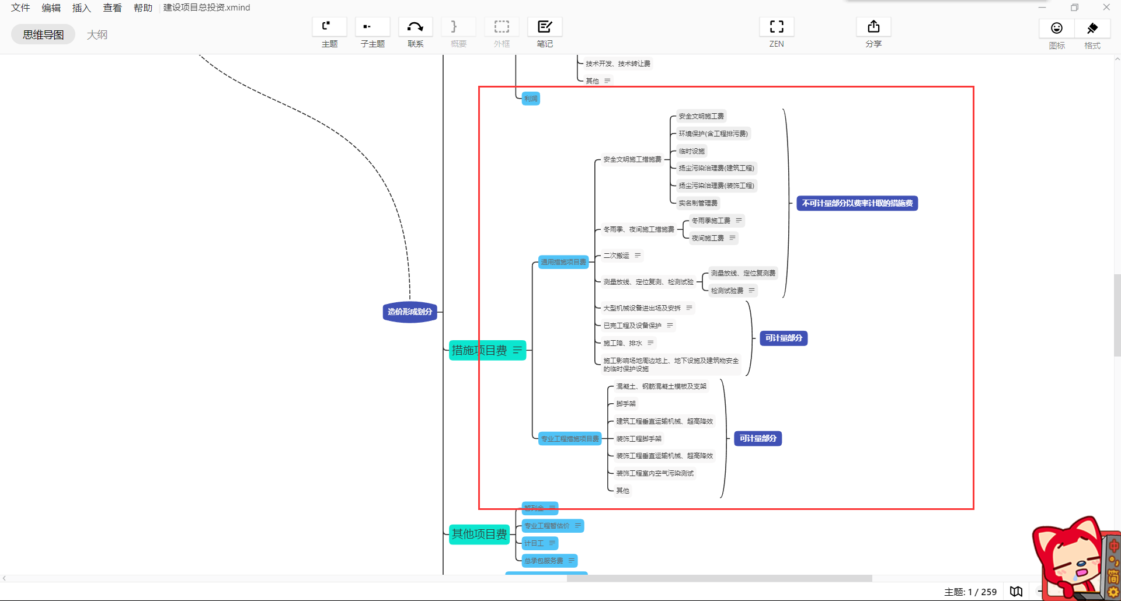
Task: Switch to 大纲 outline tab
Action: click(97, 34)
